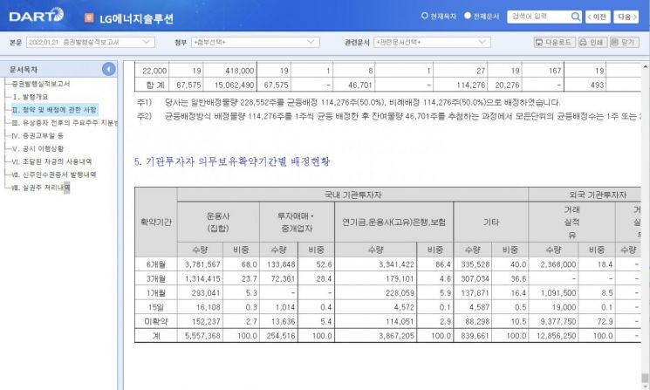Click the total value 12,856,250
This screenshot has height=390, width=650.
point(556,336)
